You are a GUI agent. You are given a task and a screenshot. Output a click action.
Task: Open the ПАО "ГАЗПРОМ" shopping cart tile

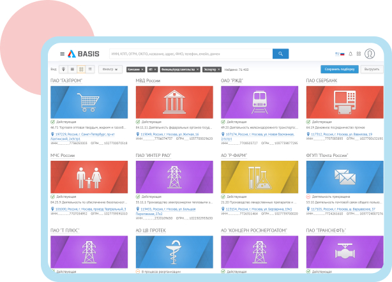pos(88,101)
